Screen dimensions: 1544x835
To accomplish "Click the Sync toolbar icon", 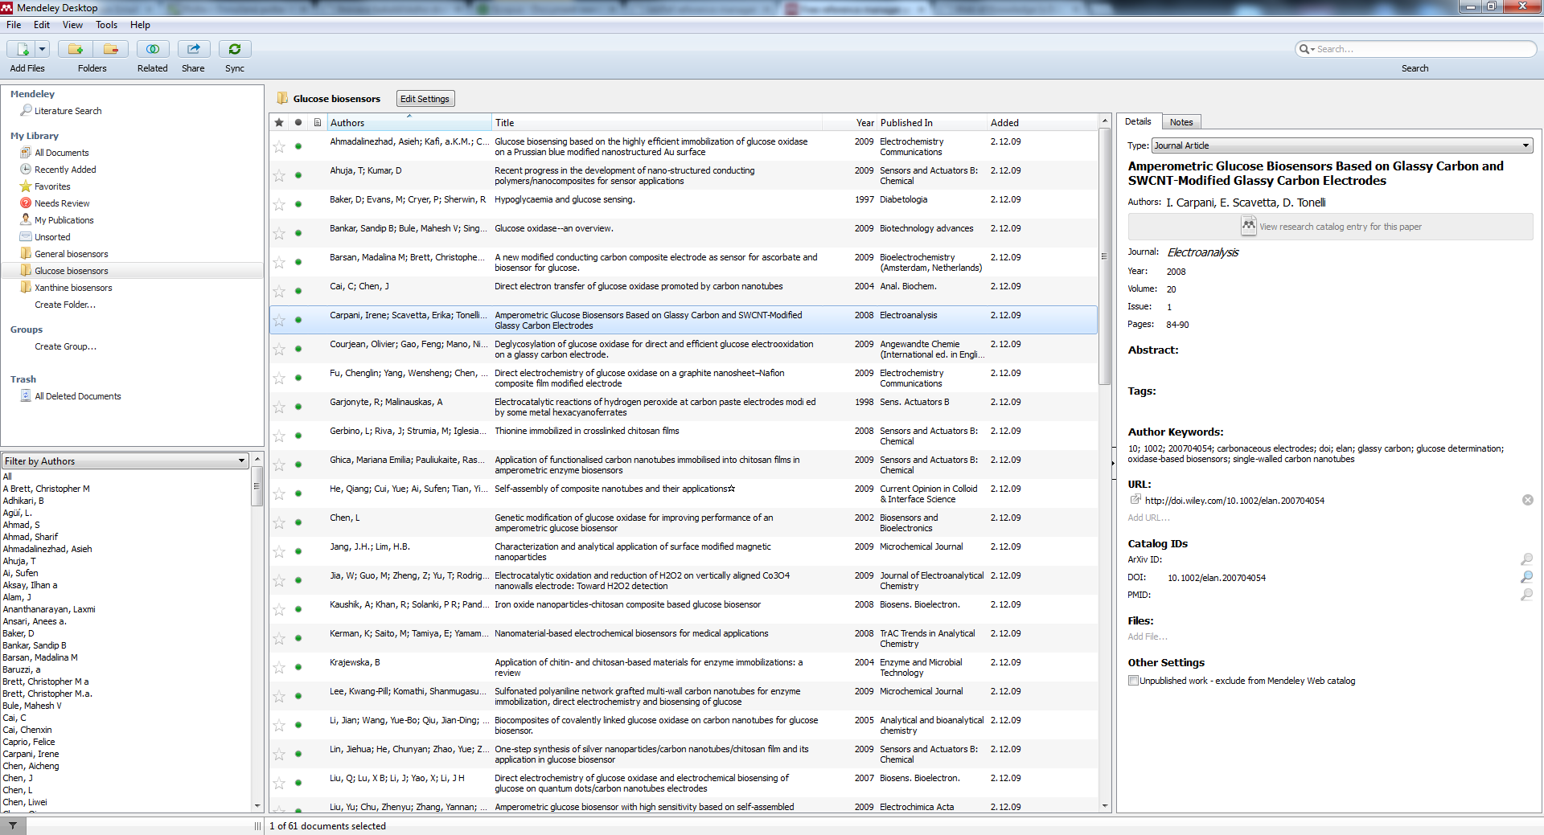I will (x=235, y=49).
